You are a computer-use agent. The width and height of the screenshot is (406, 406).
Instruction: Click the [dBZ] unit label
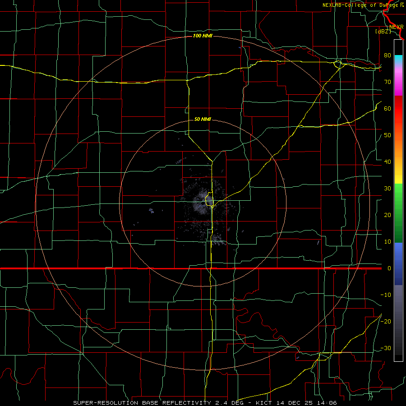[x=383, y=31]
